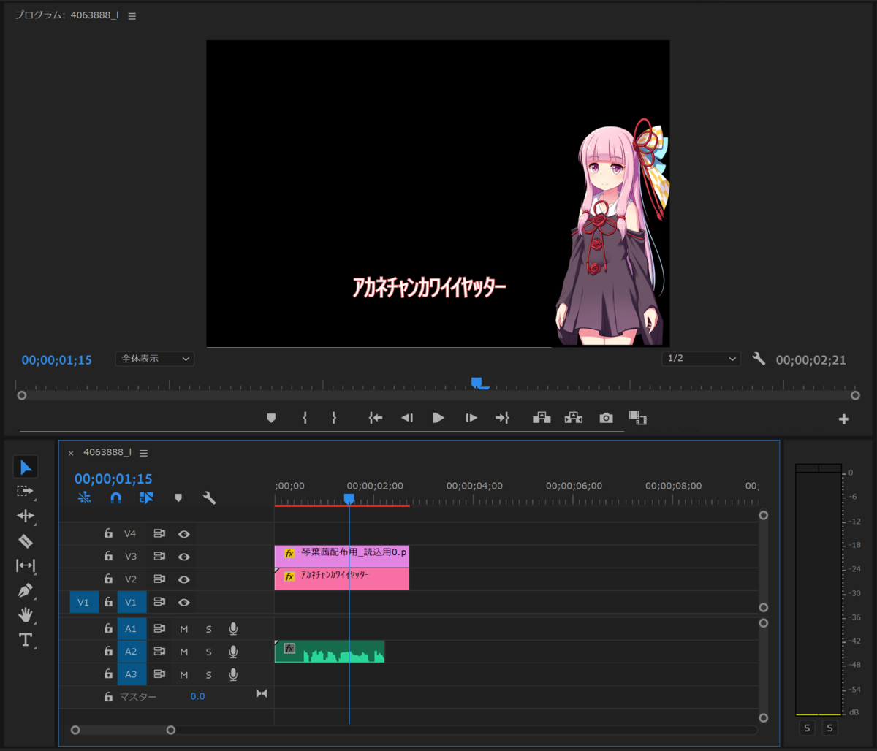The height and width of the screenshot is (751, 877).
Task: Open the program monitor panel menu
Action: coord(132,15)
